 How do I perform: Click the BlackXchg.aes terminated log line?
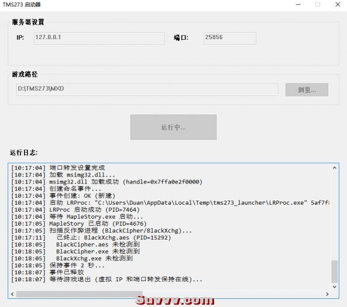point(91,237)
